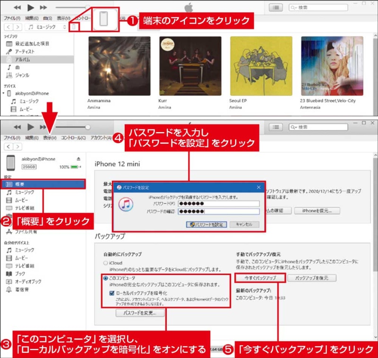The width and height of the screenshot is (378, 358).
Task: Click the eject icon beside akibyonのiPhone
Action: (79, 159)
